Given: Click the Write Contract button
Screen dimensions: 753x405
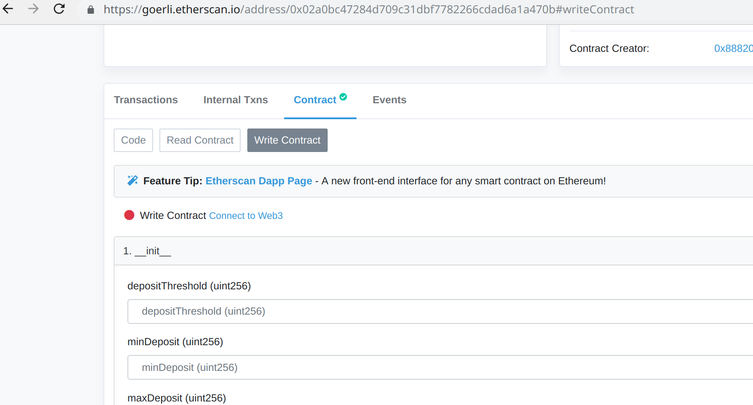Looking at the screenshot, I should [x=287, y=140].
